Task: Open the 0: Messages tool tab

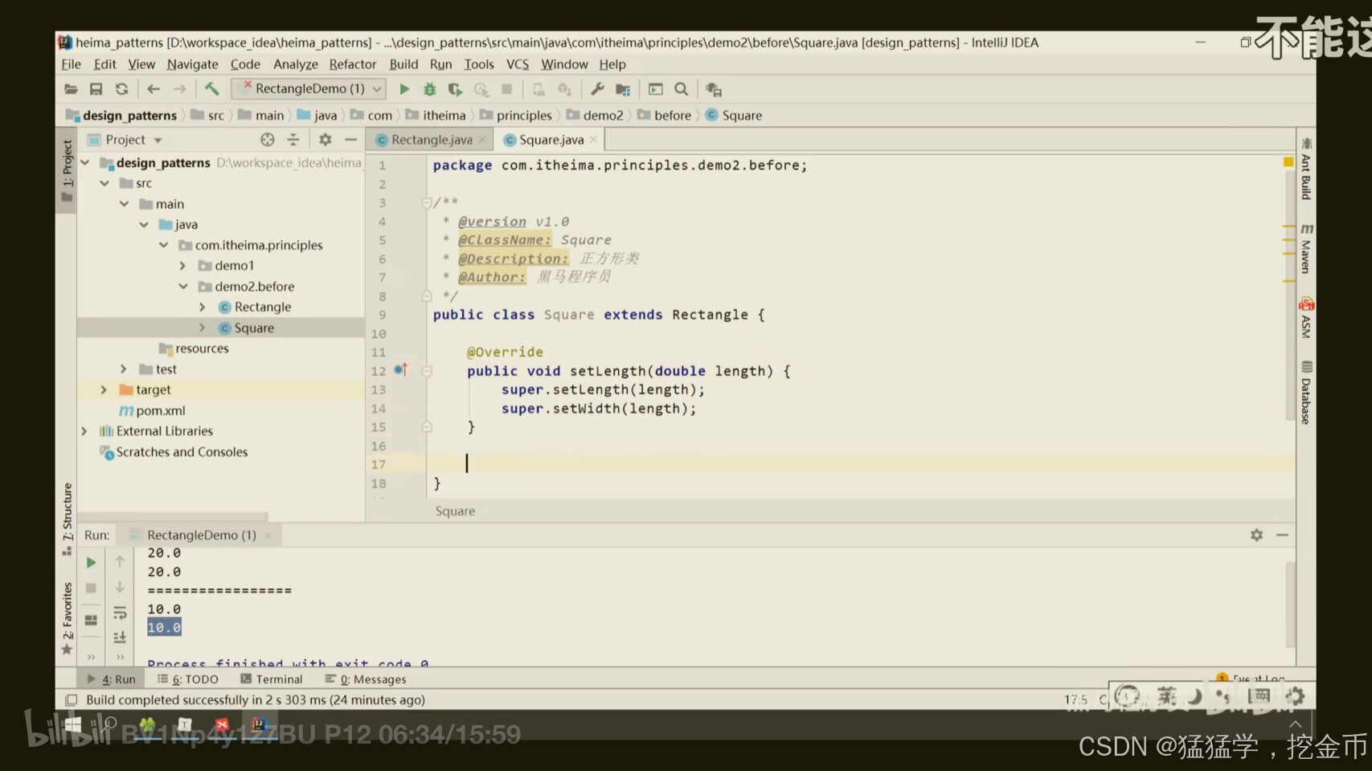Action: [x=366, y=679]
